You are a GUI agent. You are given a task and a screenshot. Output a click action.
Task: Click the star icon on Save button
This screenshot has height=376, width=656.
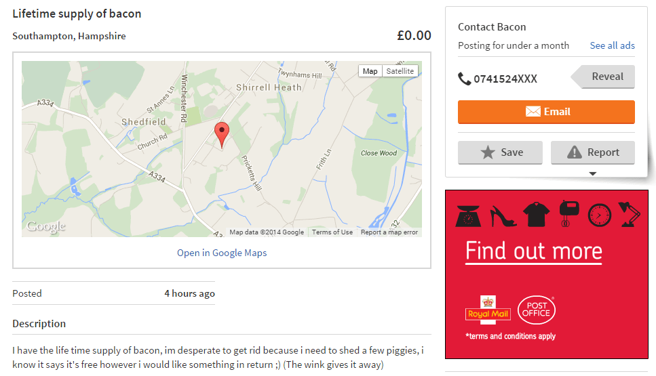tap(488, 152)
